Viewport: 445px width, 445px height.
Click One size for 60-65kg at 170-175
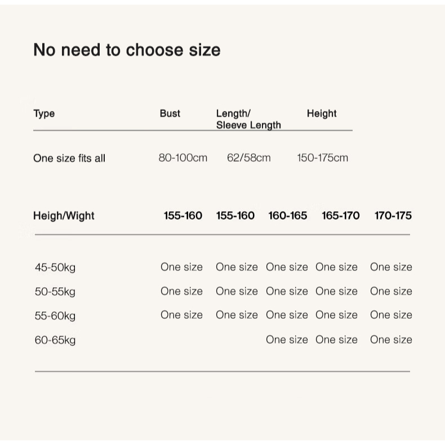pyautogui.click(x=391, y=340)
